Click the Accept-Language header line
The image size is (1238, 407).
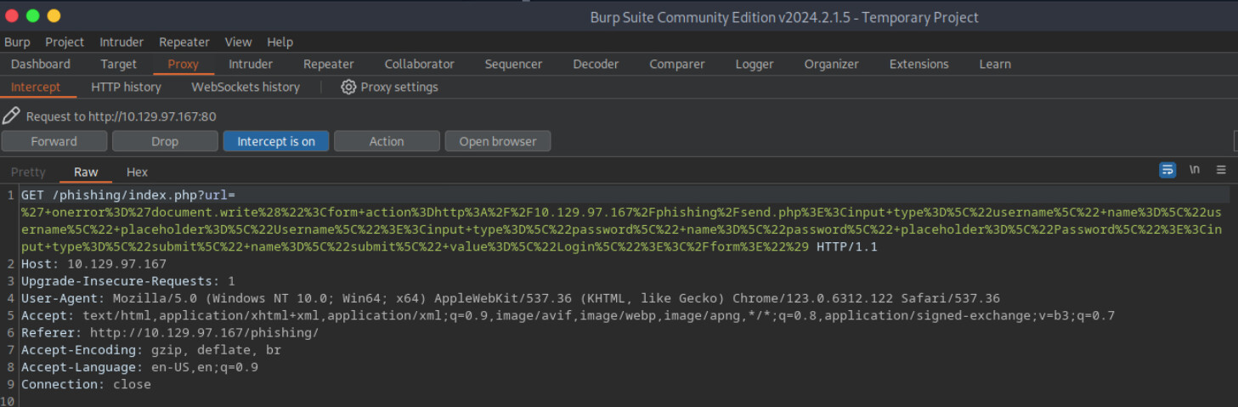coord(139,367)
